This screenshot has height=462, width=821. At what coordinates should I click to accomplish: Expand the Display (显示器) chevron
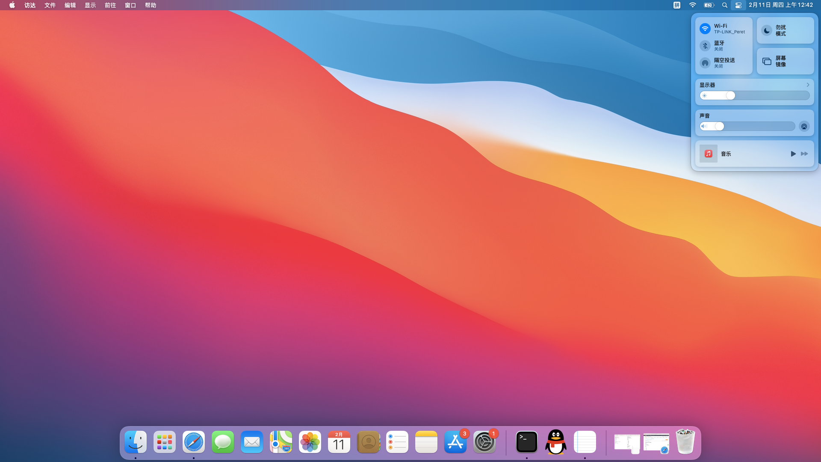pos(808,85)
